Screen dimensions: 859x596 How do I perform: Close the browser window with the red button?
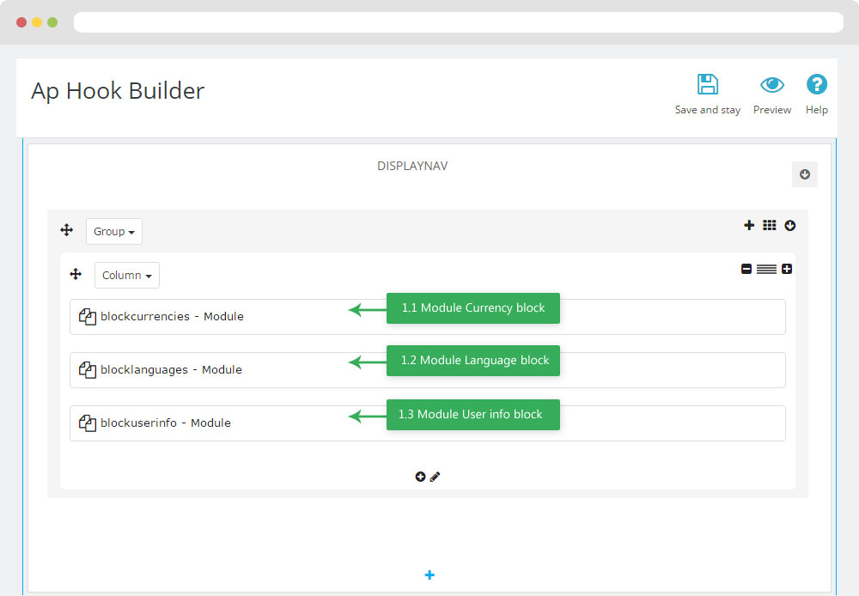tap(21, 22)
